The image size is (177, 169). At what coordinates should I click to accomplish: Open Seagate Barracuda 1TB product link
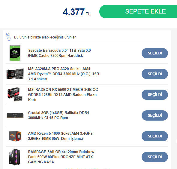(59, 53)
